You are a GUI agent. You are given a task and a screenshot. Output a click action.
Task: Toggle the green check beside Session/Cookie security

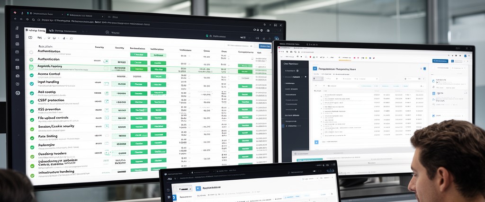click(32, 129)
